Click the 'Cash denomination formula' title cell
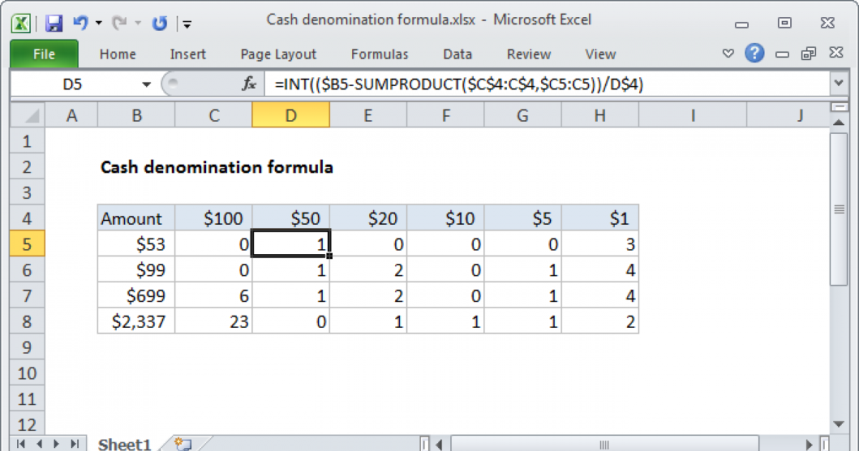This screenshot has width=859, height=451. click(216, 168)
